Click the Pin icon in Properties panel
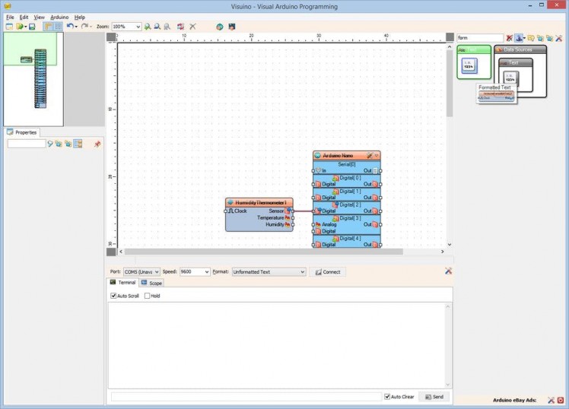 [x=97, y=144]
